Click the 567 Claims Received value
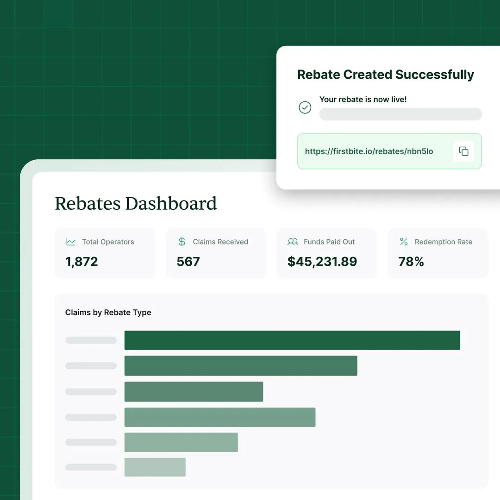500x500 pixels. pos(188,262)
